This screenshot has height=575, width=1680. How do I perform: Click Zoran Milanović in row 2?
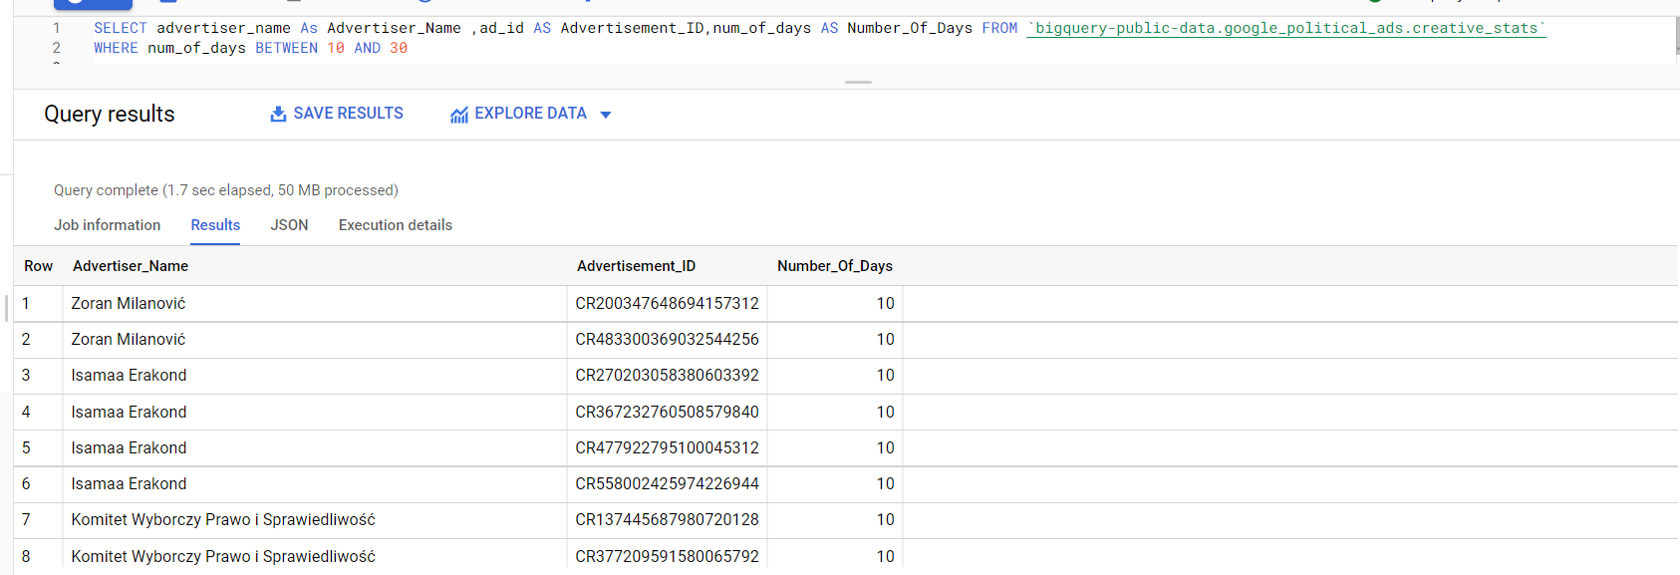(x=129, y=339)
